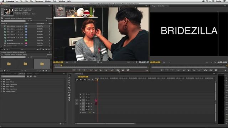This screenshot has width=228, height=128.
Task: Open Source monitor settings wrench
Action: click(x=136, y=62)
